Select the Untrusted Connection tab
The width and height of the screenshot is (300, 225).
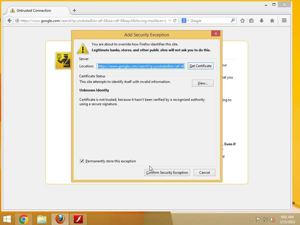click(38, 11)
